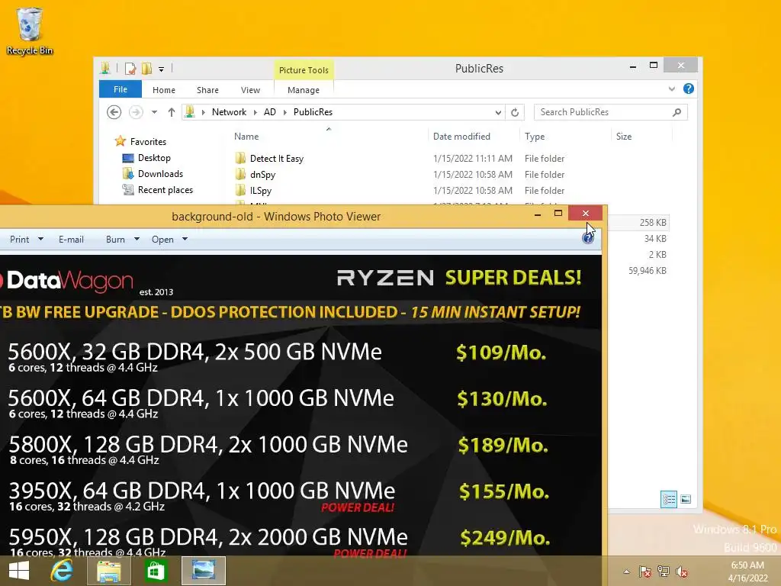This screenshot has height=586, width=781.
Task: Open the View ribbon tab
Action: pyautogui.click(x=250, y=90)
